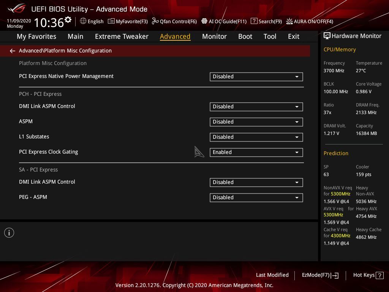This screenshot has height=292, width=389.
Task: Select the PCI Express Native Power Management label
Action: (66, 76)
